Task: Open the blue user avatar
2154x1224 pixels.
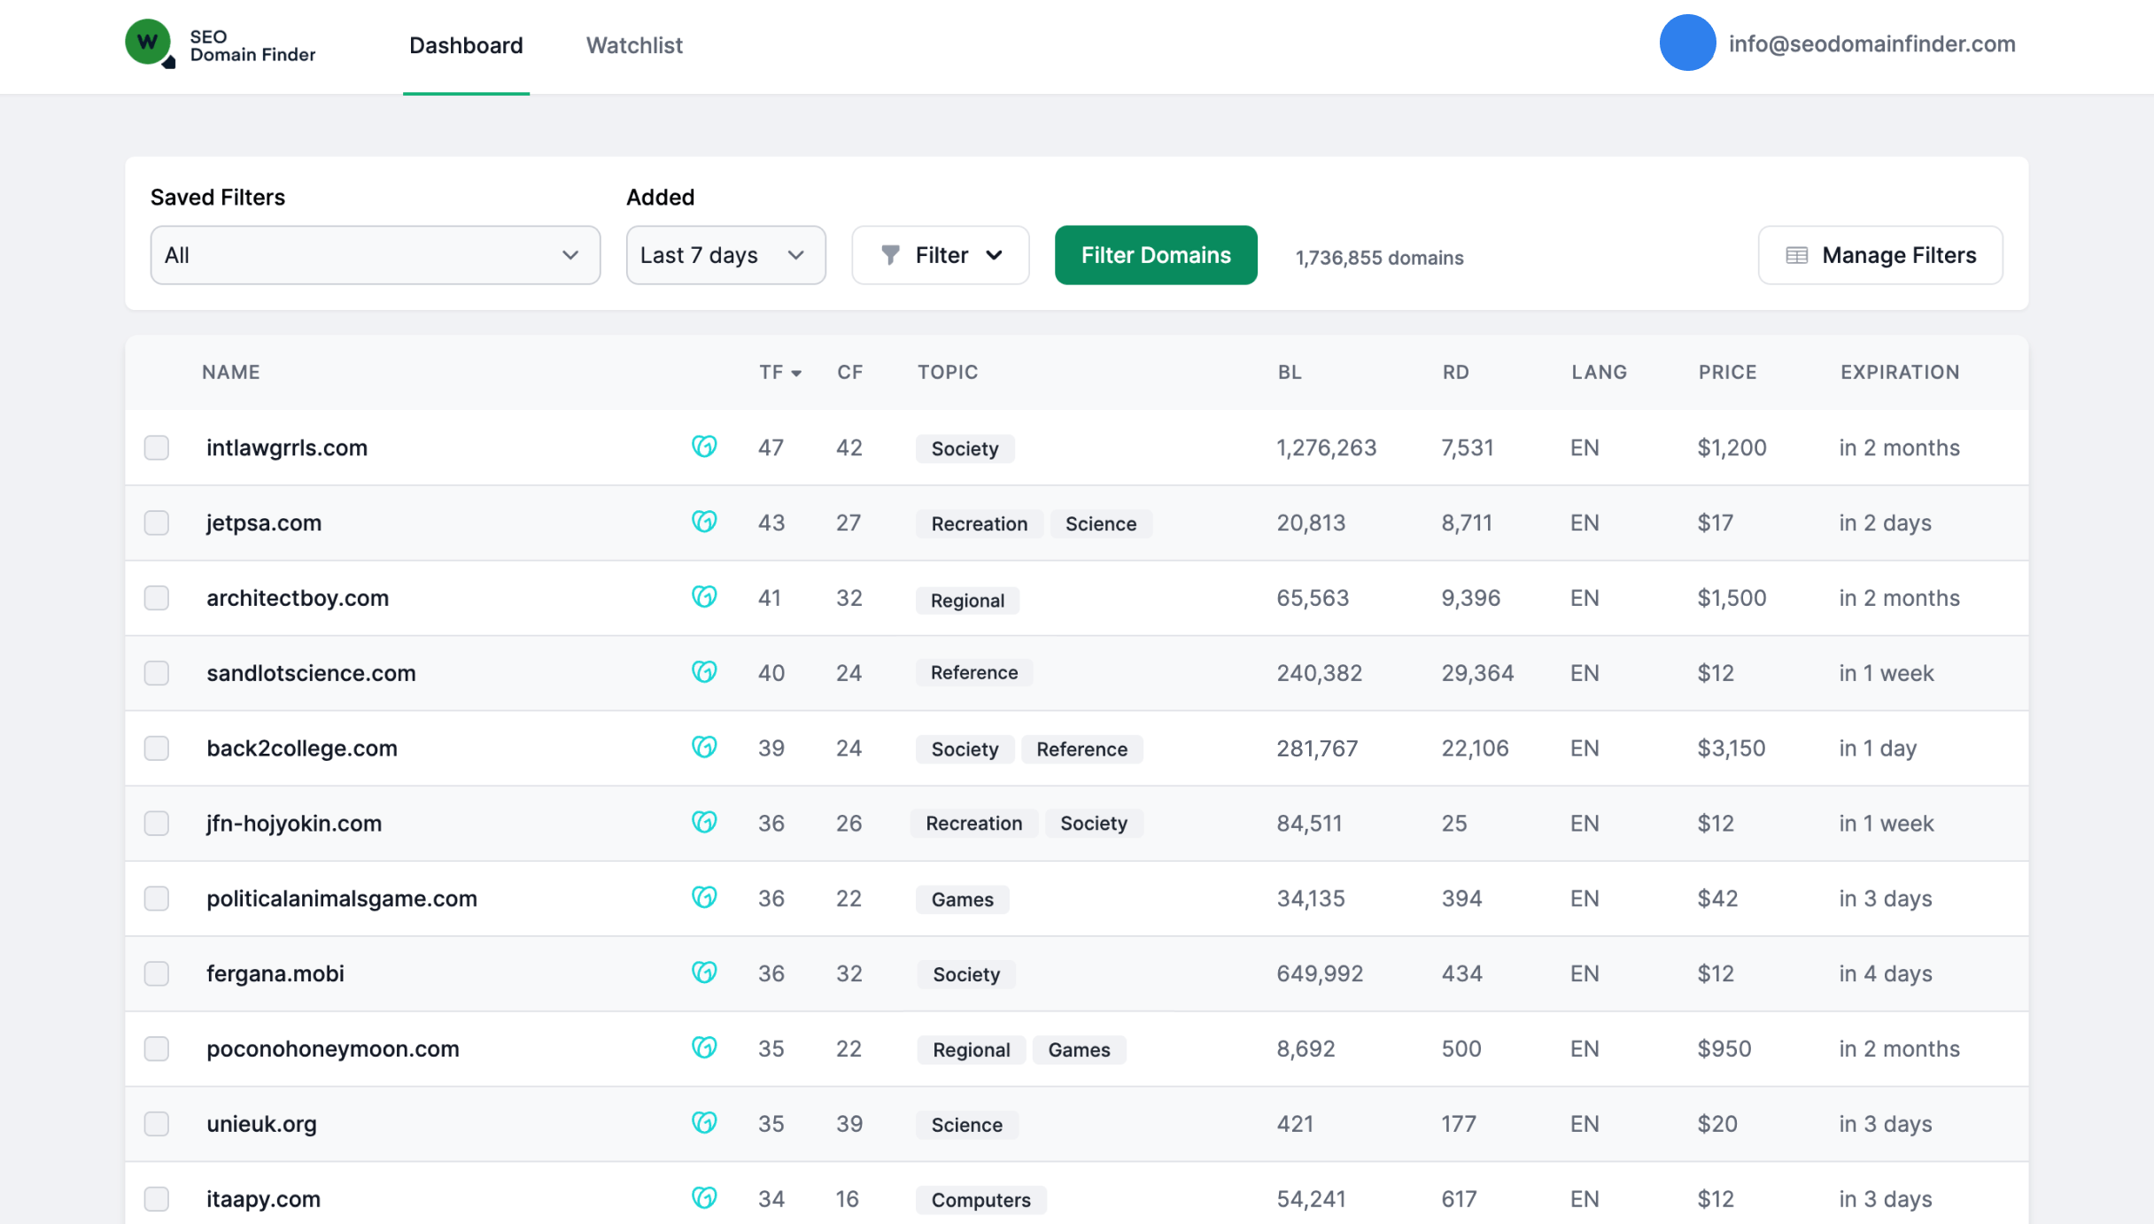Action: pyautogui.click(x=1687, y=43)
